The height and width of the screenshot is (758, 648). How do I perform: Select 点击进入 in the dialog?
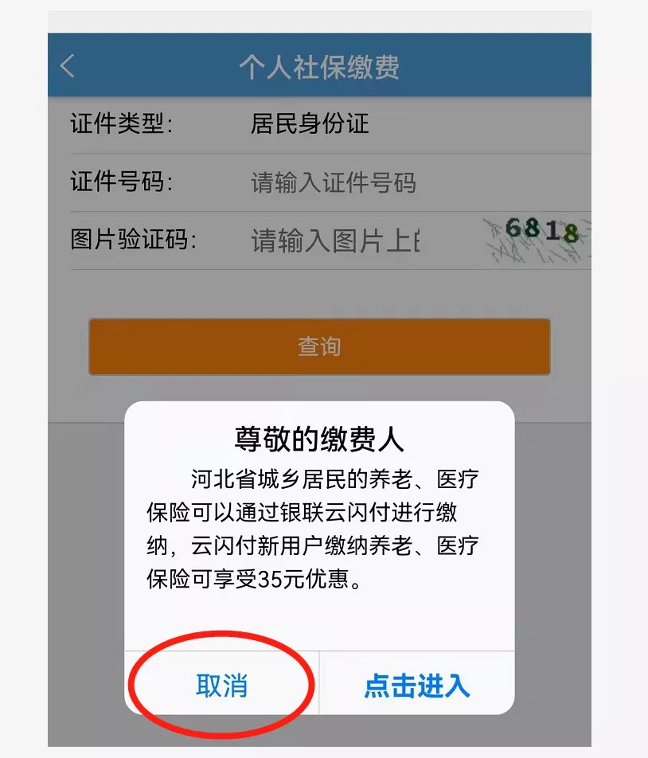(417, 685)
